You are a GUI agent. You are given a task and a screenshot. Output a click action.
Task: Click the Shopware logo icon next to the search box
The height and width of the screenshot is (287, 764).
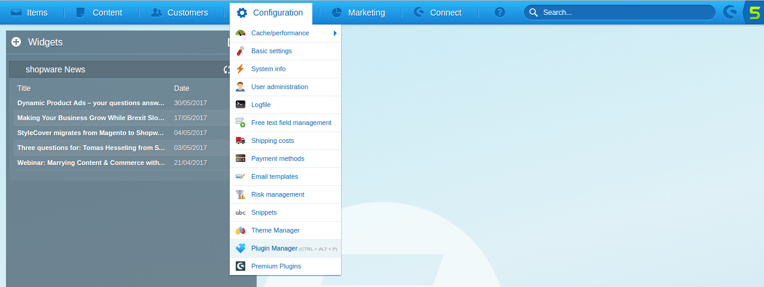click(x=730, y=12)
